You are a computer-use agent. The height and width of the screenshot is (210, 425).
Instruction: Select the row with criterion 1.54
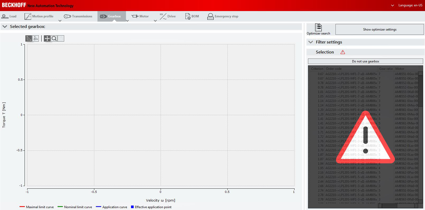[x=364, y=128]
